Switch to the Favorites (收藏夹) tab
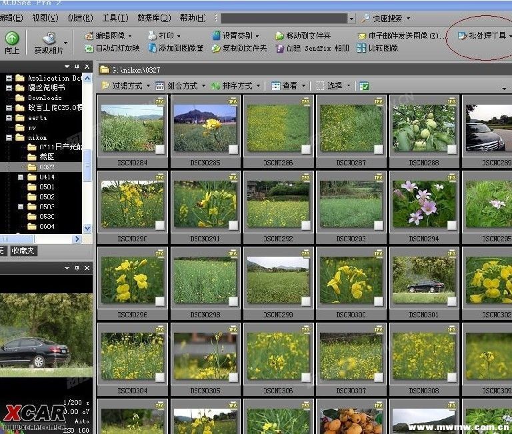 (x=23, y=251)
